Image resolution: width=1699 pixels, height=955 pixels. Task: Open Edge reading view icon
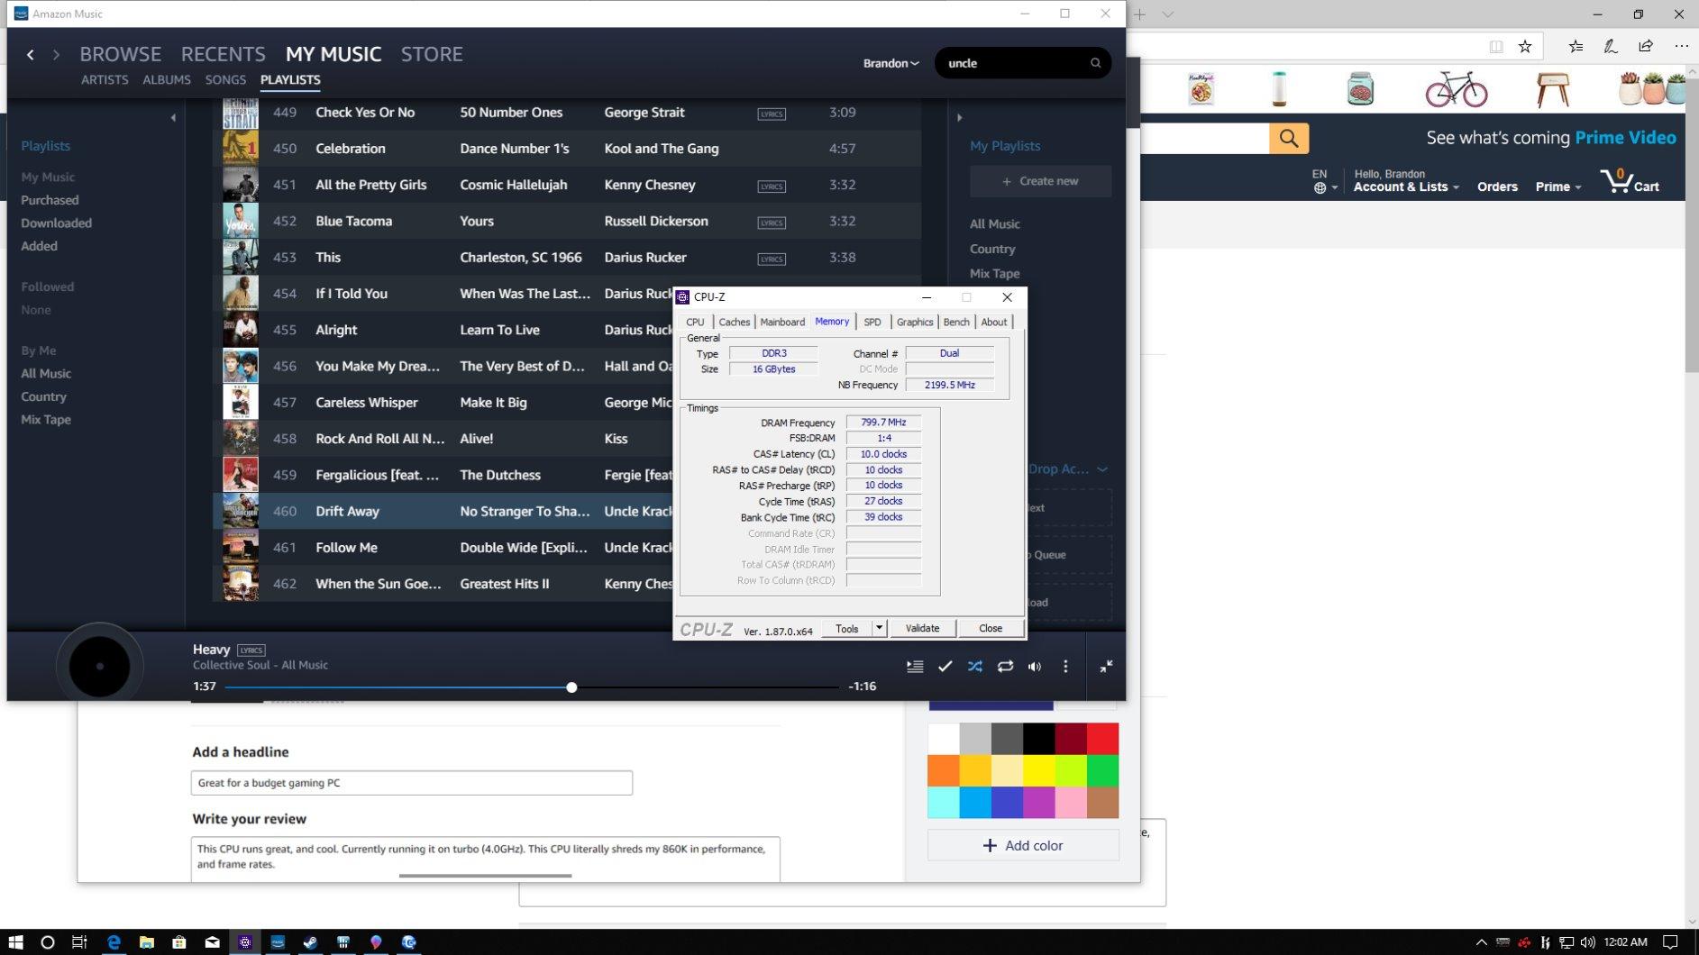coord(1496,47)
